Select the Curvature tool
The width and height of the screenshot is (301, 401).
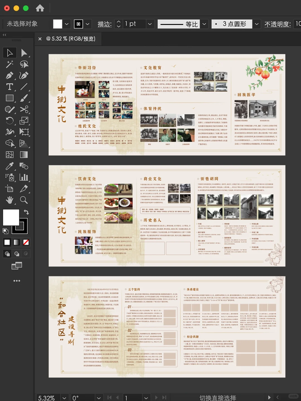coord(24,75)
